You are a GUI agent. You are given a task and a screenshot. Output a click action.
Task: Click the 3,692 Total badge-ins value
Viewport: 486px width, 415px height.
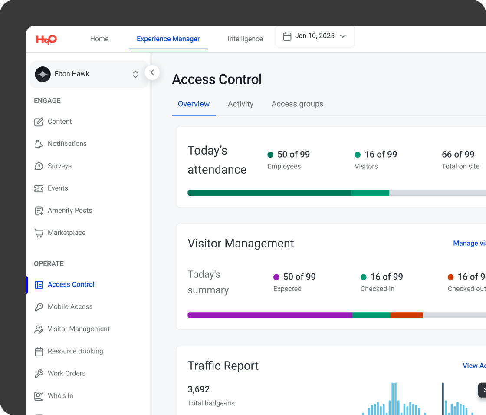point(199,389)
